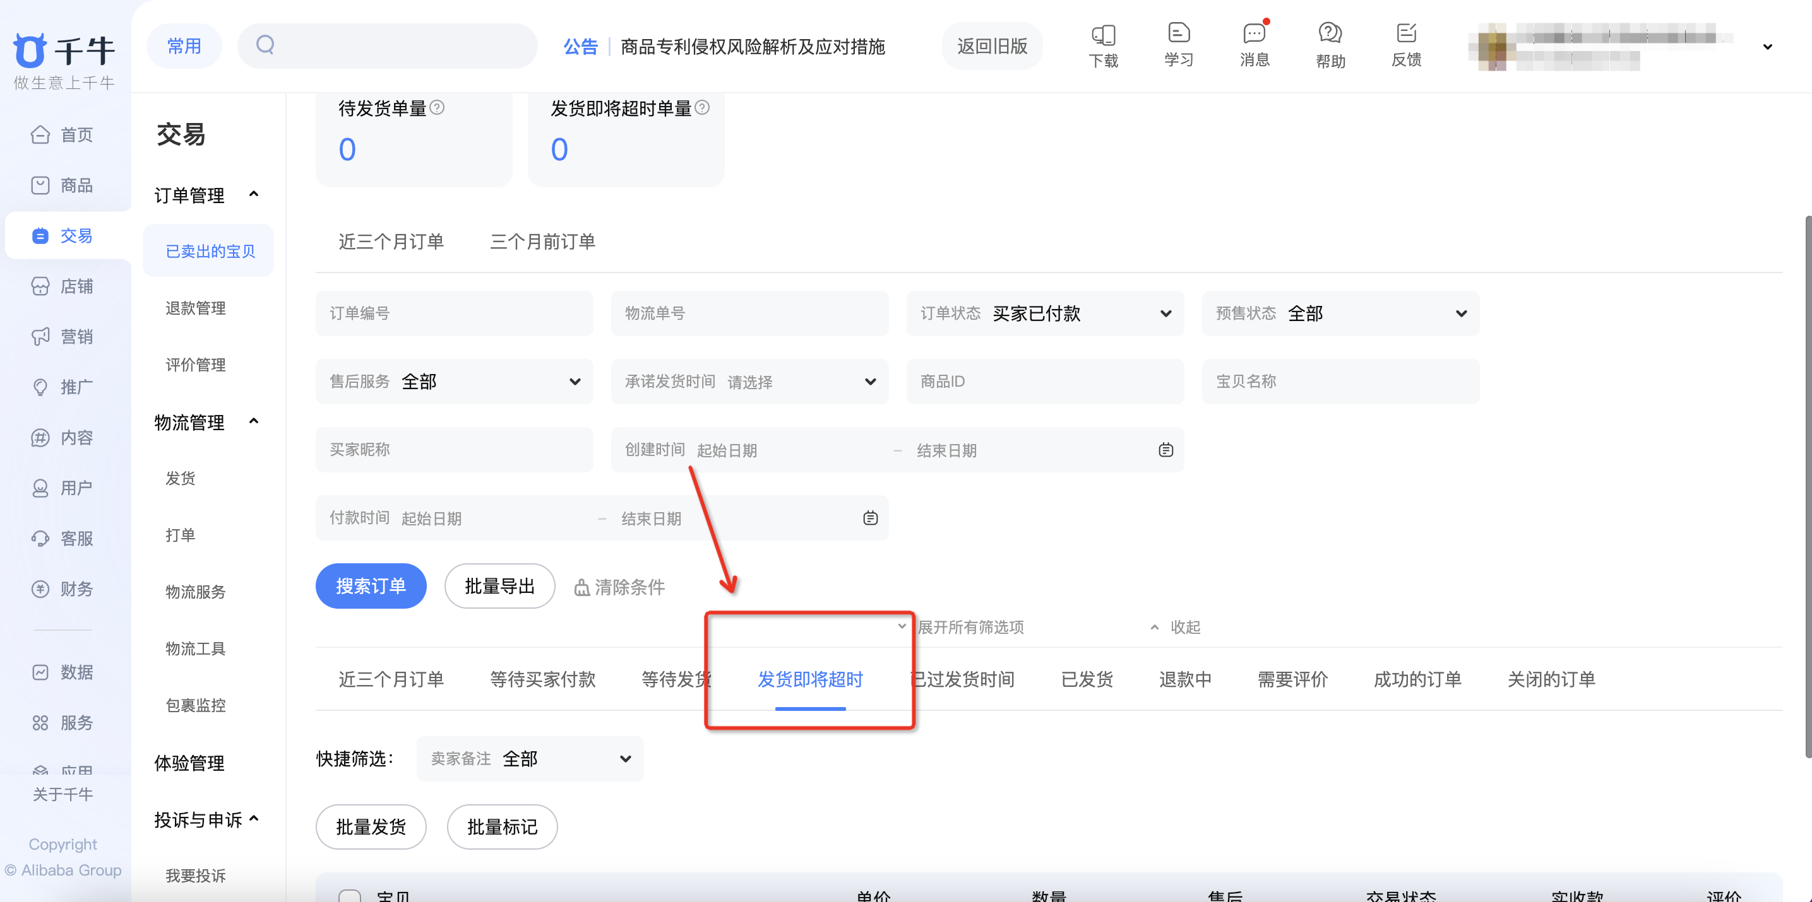Click help icon next to 待发货单量
The image size is (1812, 902).
[x=437, y=107]
